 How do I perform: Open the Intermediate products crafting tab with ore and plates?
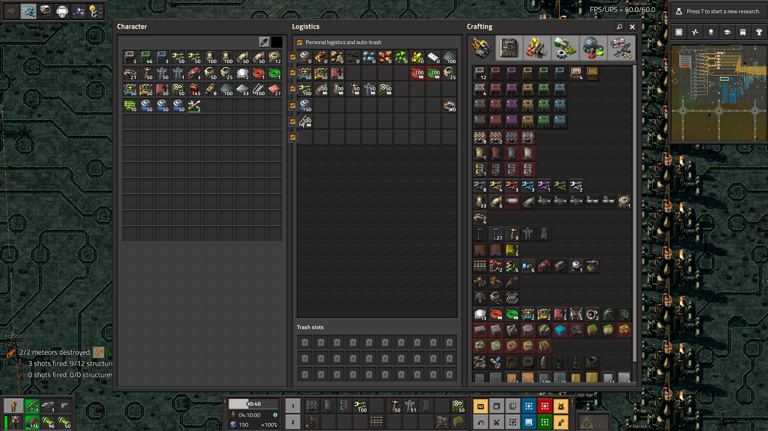coord(537,48)
